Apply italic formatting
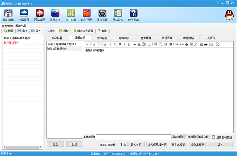 [125, 44]
